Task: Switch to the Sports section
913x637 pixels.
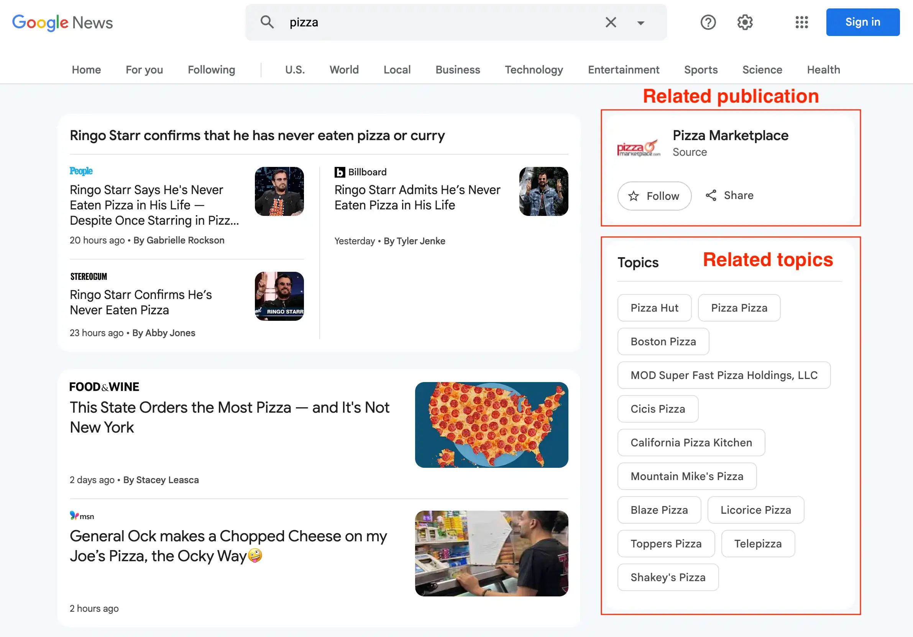Action: [701, 70]
